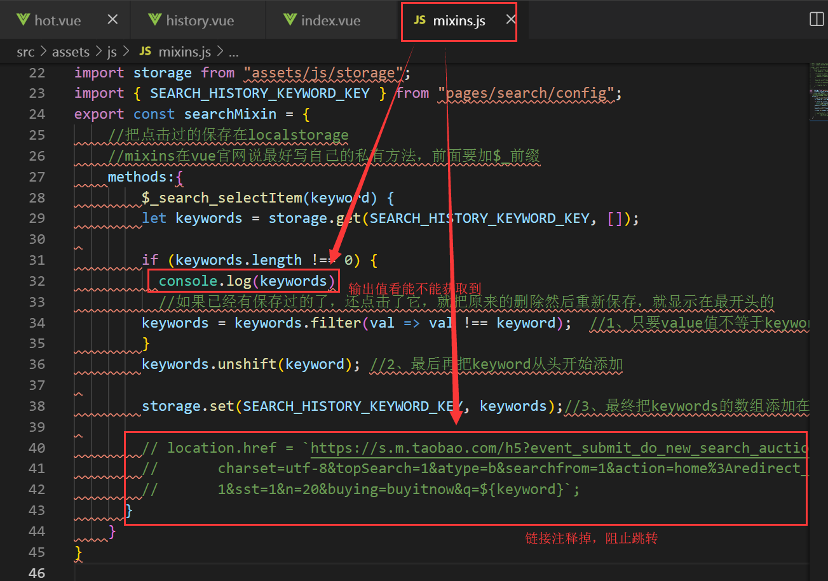The height and width of the screenshot is (581, 828).
Task: Click the comment on line 26 about mixins
Action: click(324, 156)
